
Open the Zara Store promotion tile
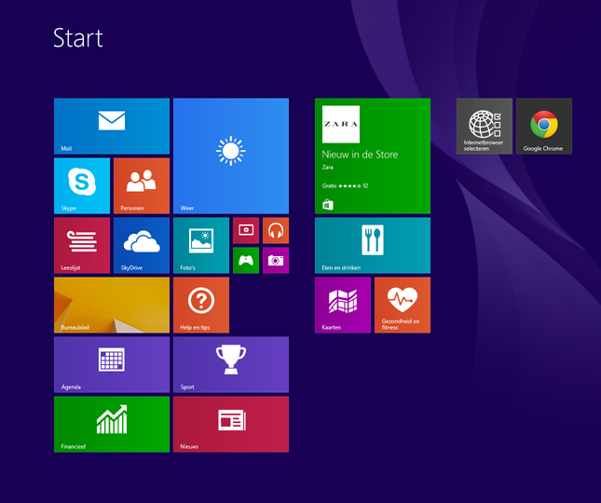373,156
